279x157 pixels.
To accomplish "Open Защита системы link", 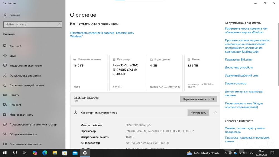I will click(235, 84).
